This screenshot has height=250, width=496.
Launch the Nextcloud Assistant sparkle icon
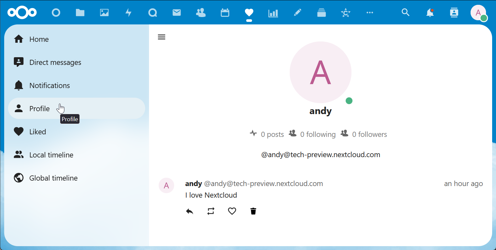(x=346, y=13)
